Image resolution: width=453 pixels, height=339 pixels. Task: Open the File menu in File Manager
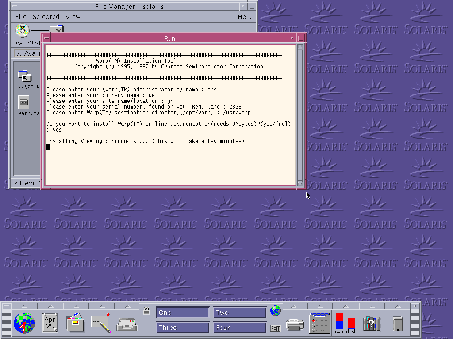click(x=21, y=17)
